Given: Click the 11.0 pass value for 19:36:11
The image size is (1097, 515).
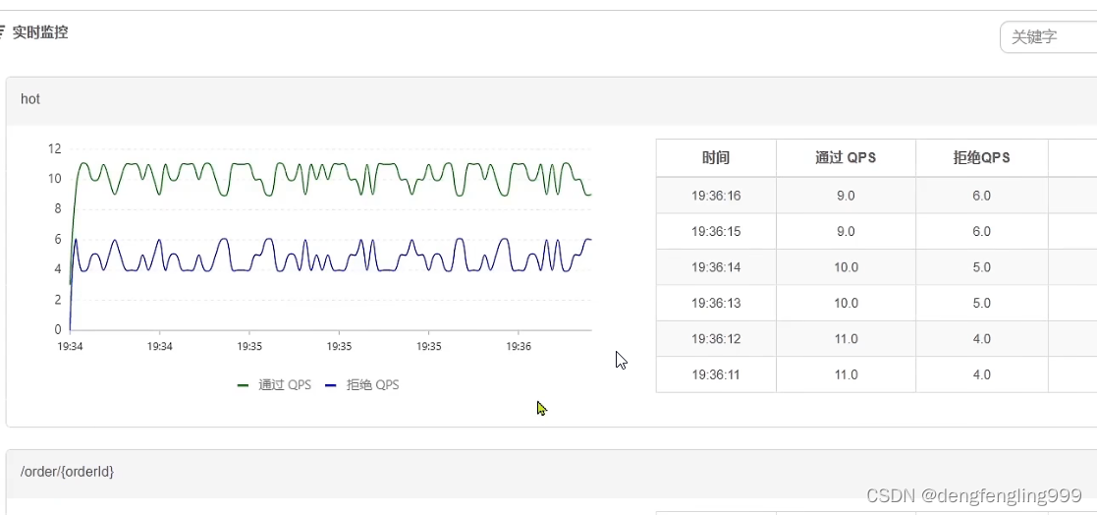Looking at the screenshot, I should [x=846, y=374].
